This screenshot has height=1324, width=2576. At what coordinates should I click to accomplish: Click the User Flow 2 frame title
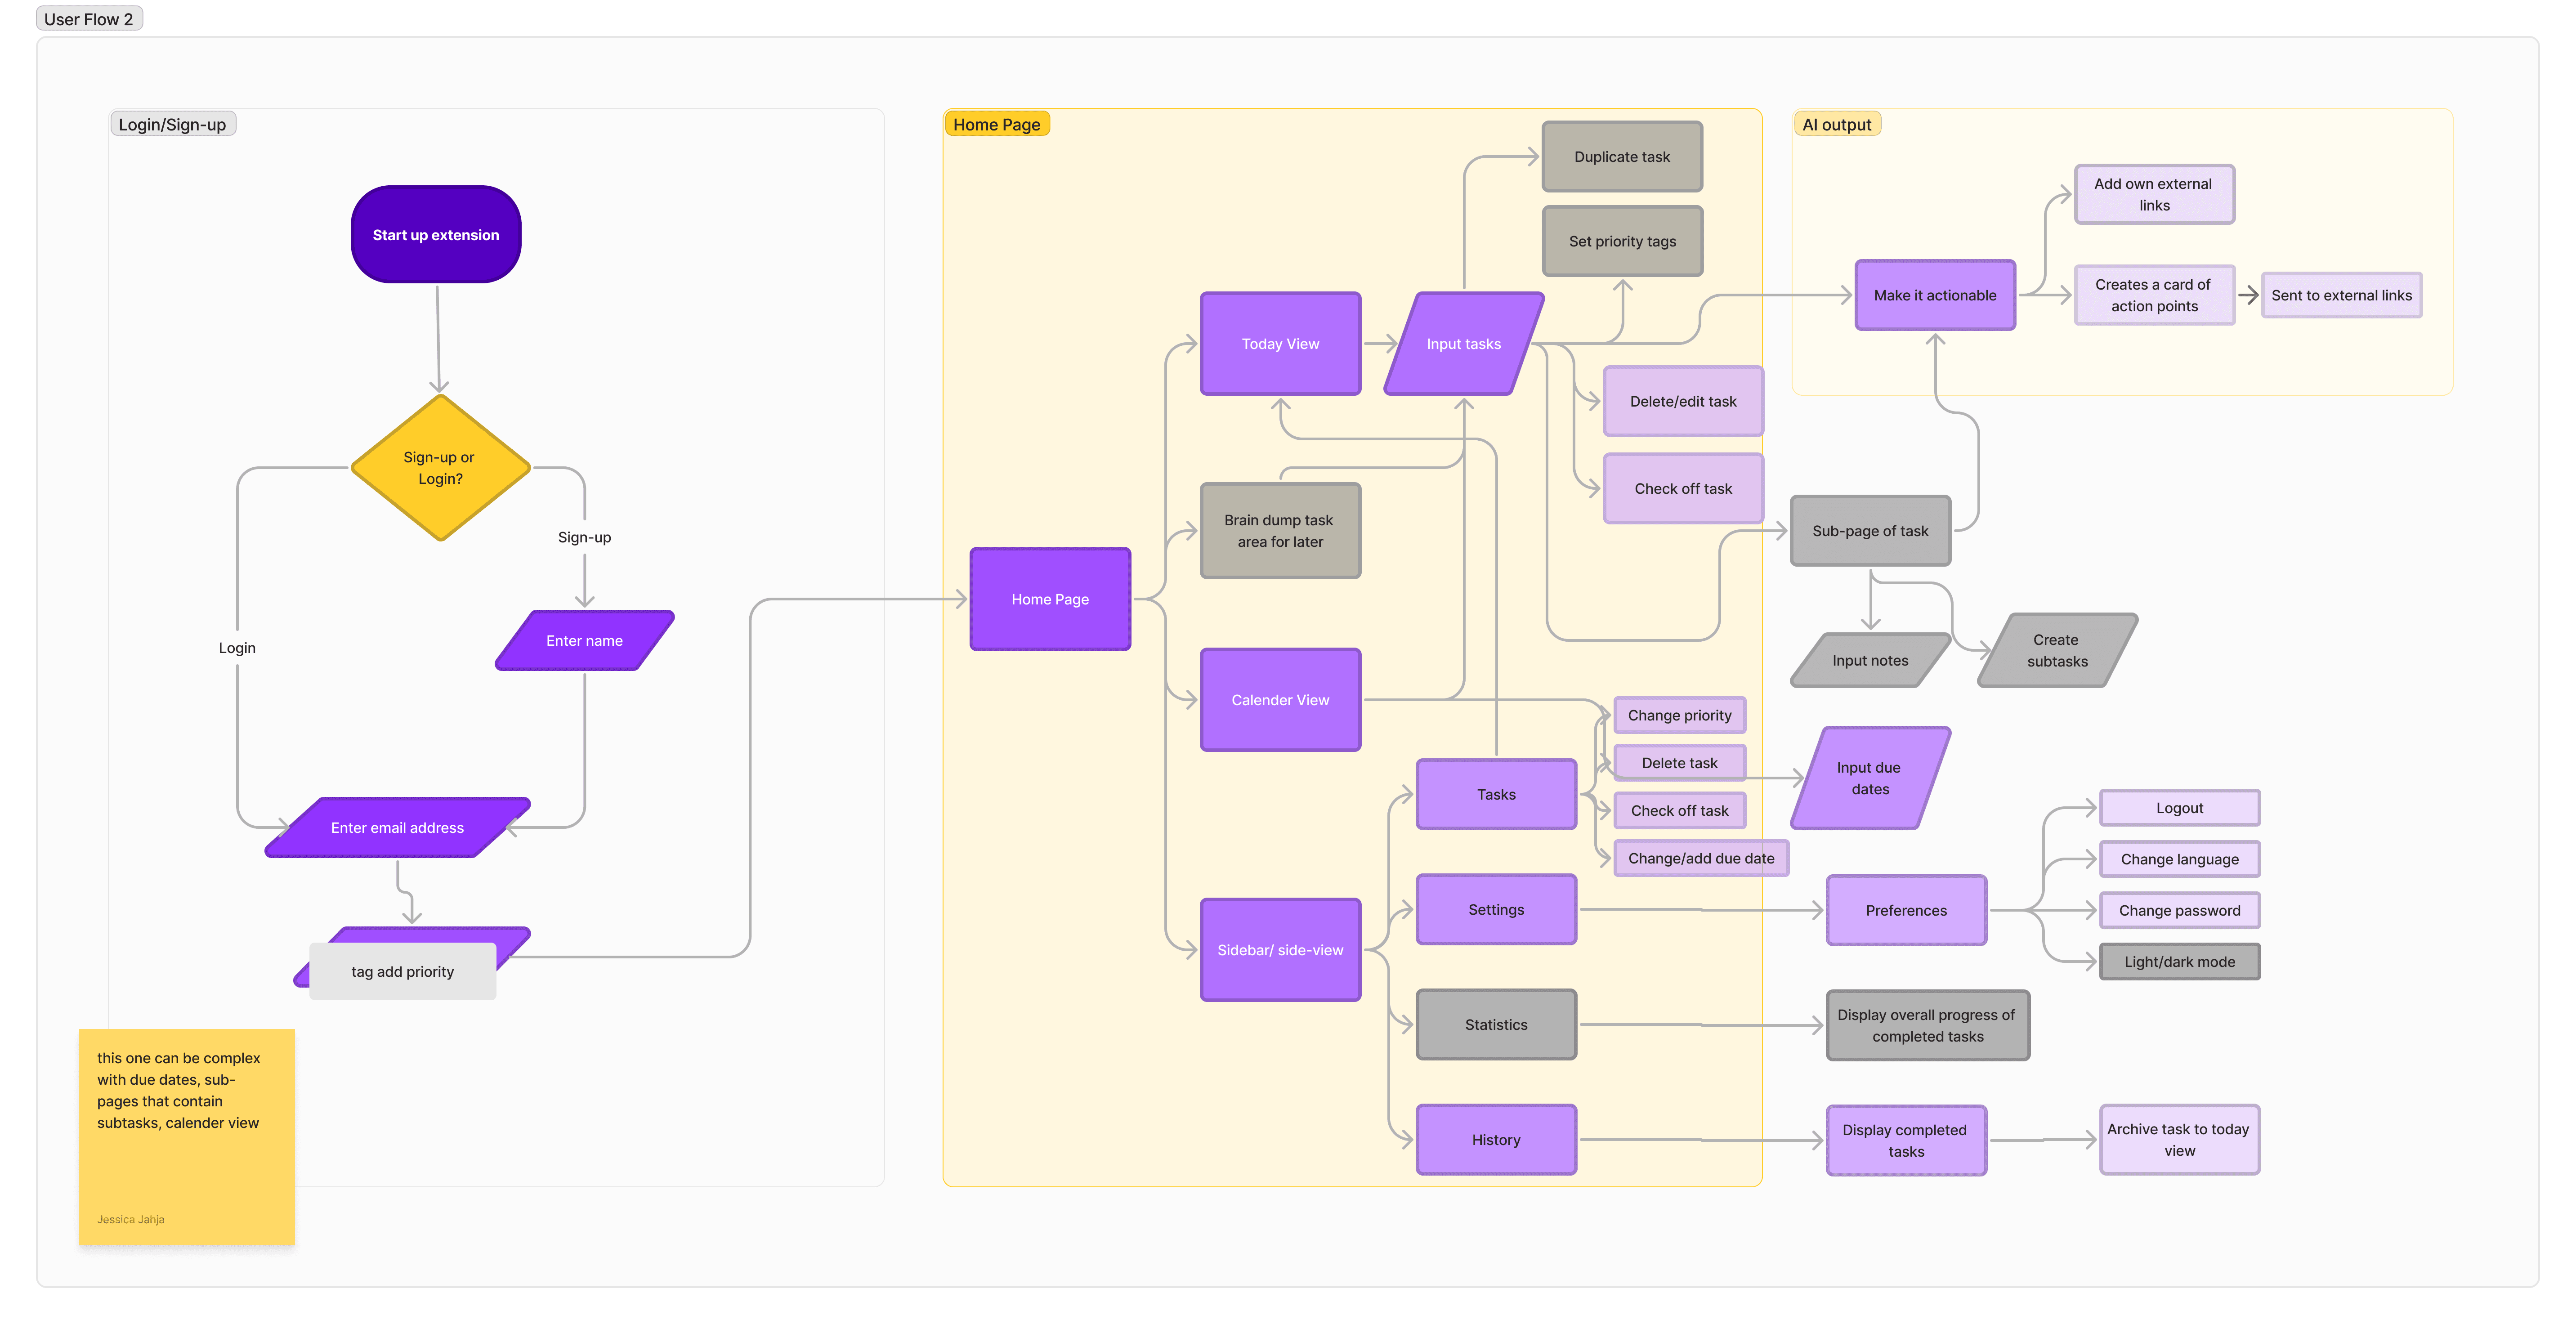click(x=88, y=19)
